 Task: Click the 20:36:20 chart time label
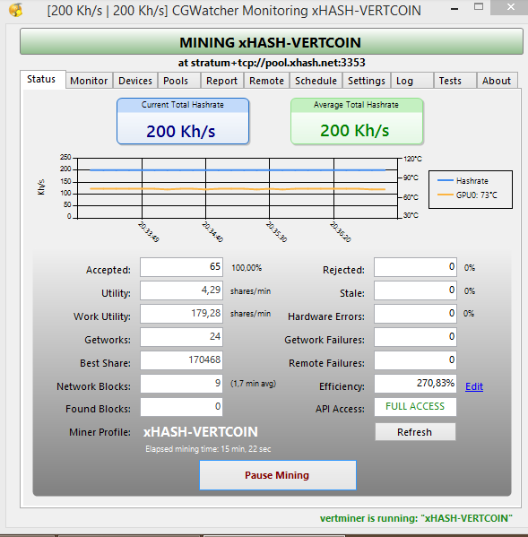341,232
